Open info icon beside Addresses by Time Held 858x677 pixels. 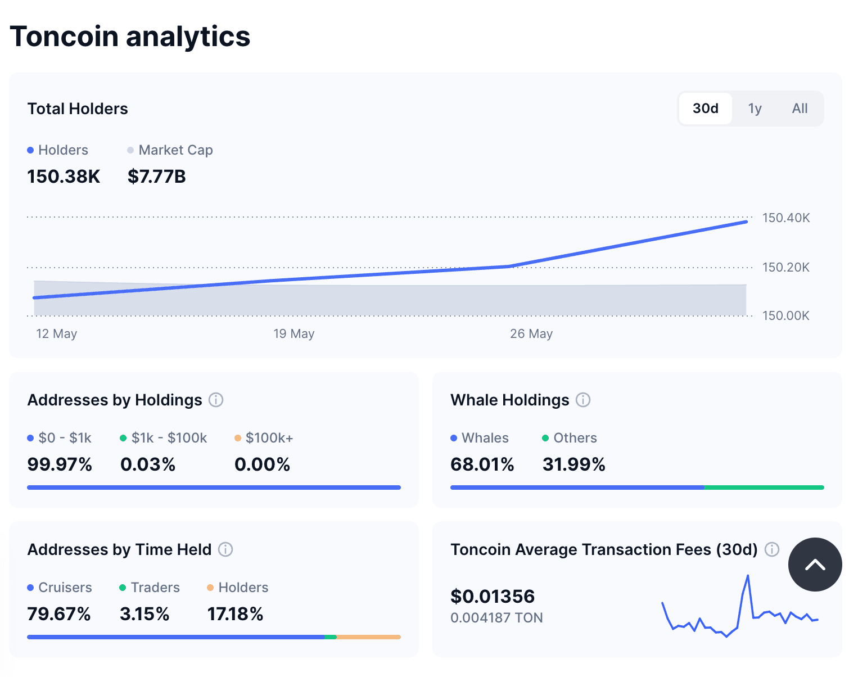coord(225,549)
